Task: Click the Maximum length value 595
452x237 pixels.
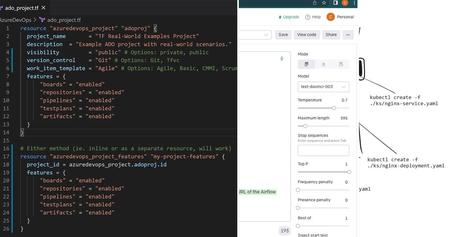Action: (x=344, y=118)
